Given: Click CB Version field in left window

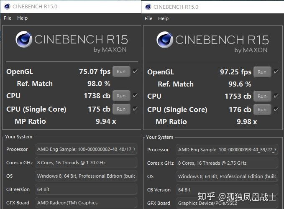Looking at the screenshot, I should [x=86, y=189].
